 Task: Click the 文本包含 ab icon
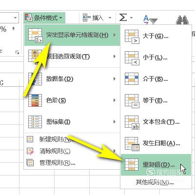pos(132,122)
